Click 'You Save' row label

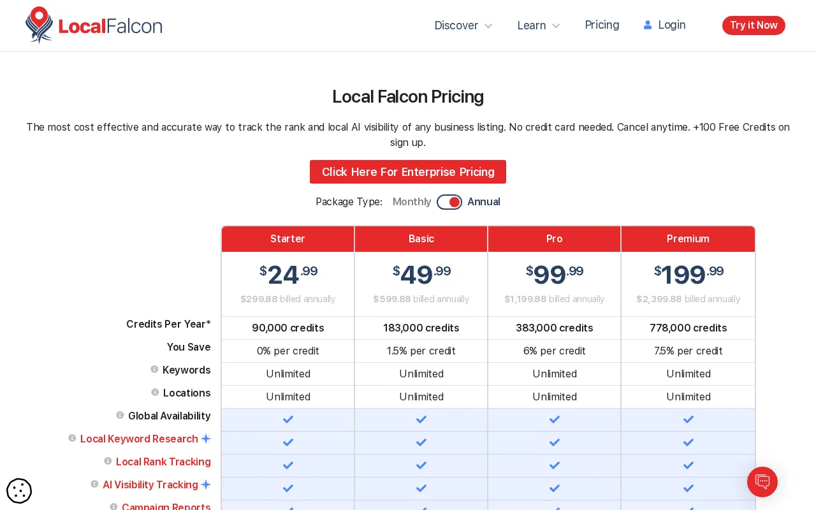click(x=189, y=347)
